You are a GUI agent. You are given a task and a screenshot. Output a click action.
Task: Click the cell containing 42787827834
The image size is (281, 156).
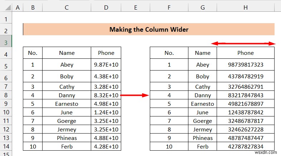[x=246, y=146]
